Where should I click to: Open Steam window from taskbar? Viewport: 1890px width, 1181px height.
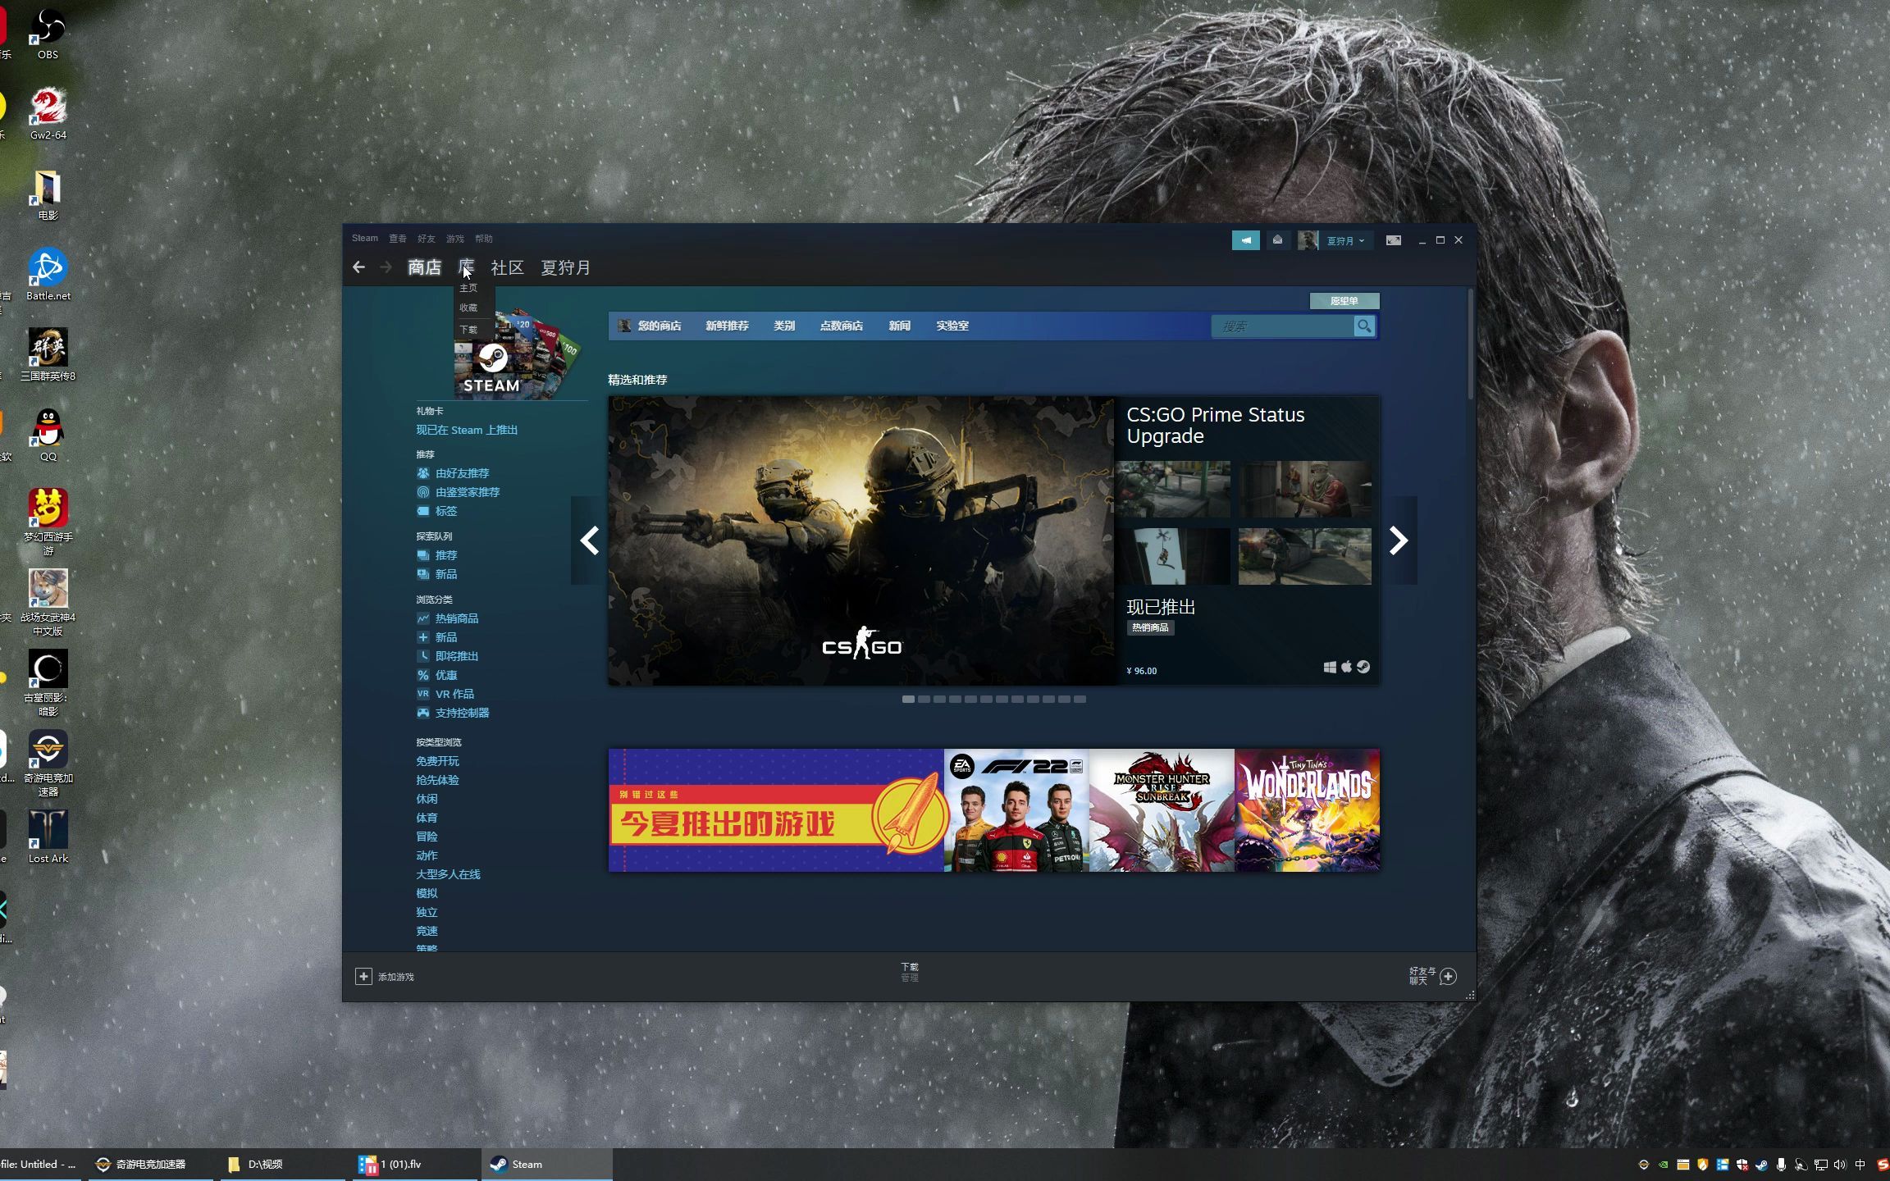546,1165
